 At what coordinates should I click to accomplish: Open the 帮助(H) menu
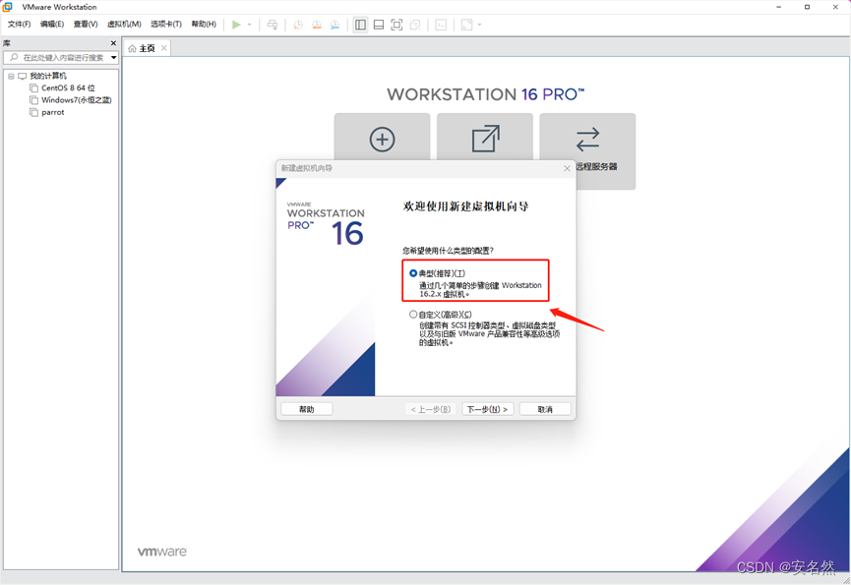204,24
